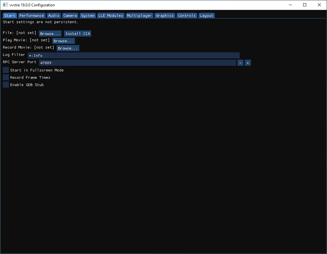
Task: Click the 'Start settings are not persistent.' text
Action: 40,22
